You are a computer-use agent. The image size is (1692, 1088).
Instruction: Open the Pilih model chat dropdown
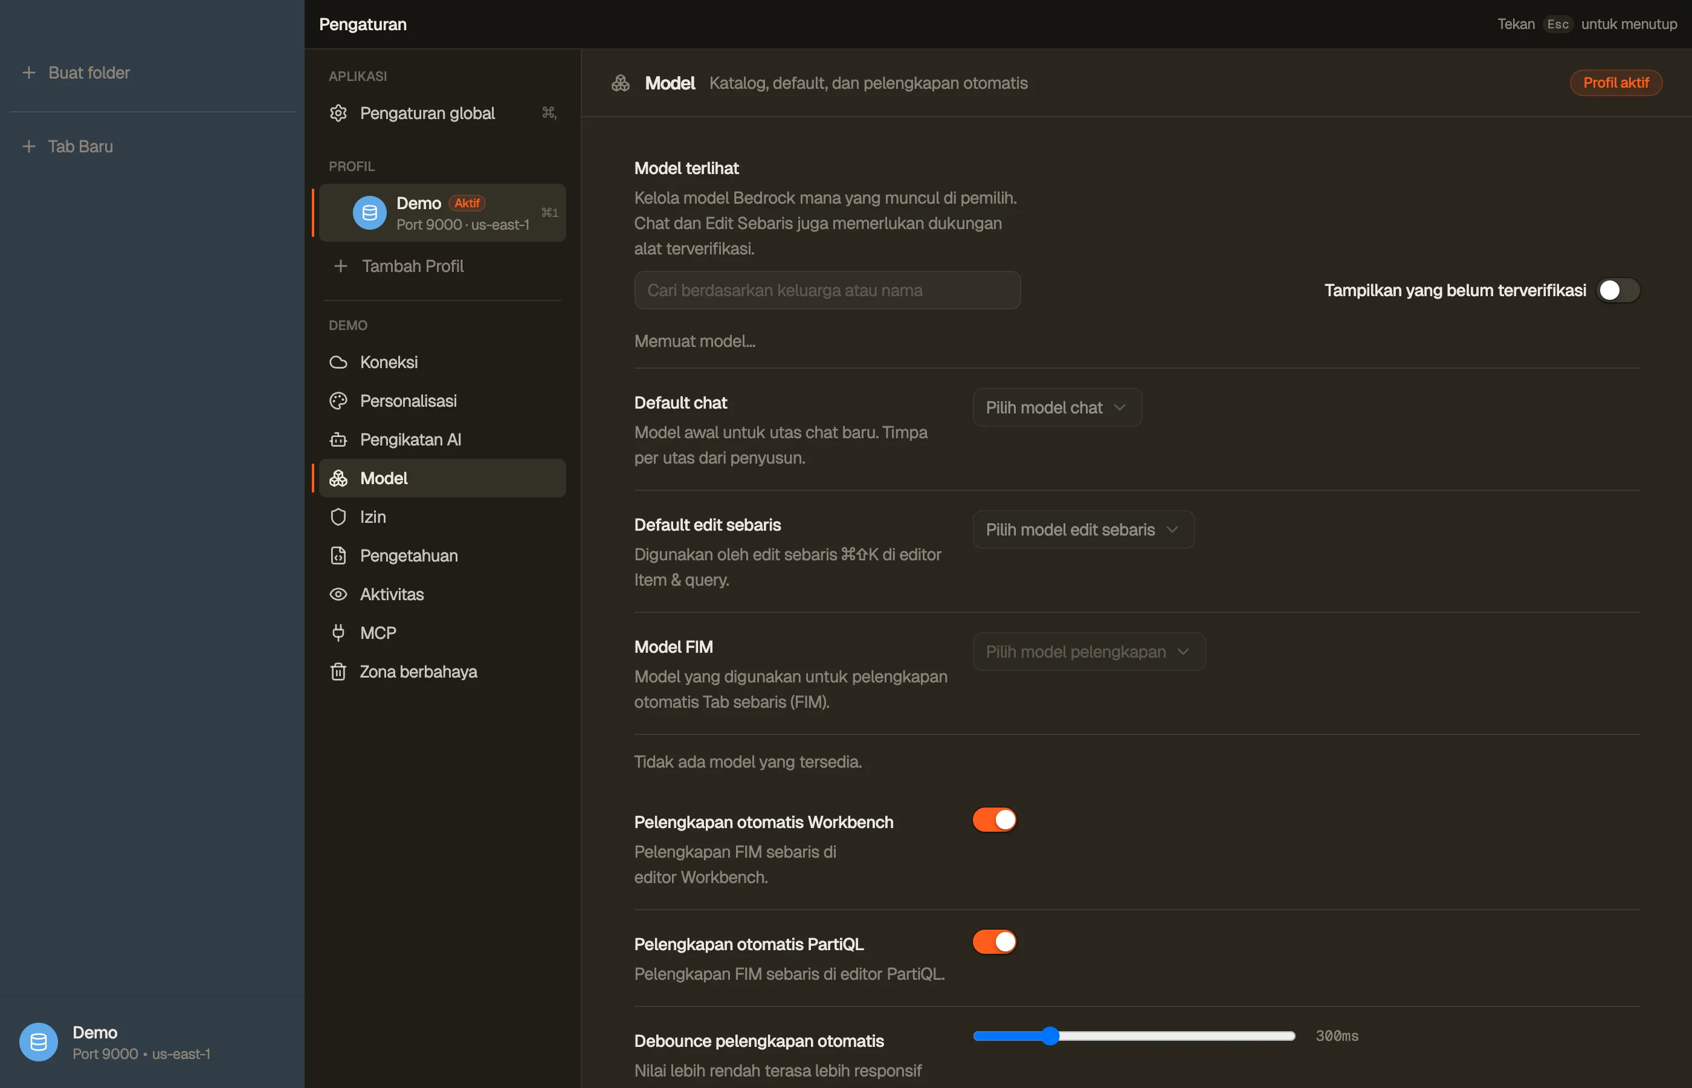tap(1057, 407)
